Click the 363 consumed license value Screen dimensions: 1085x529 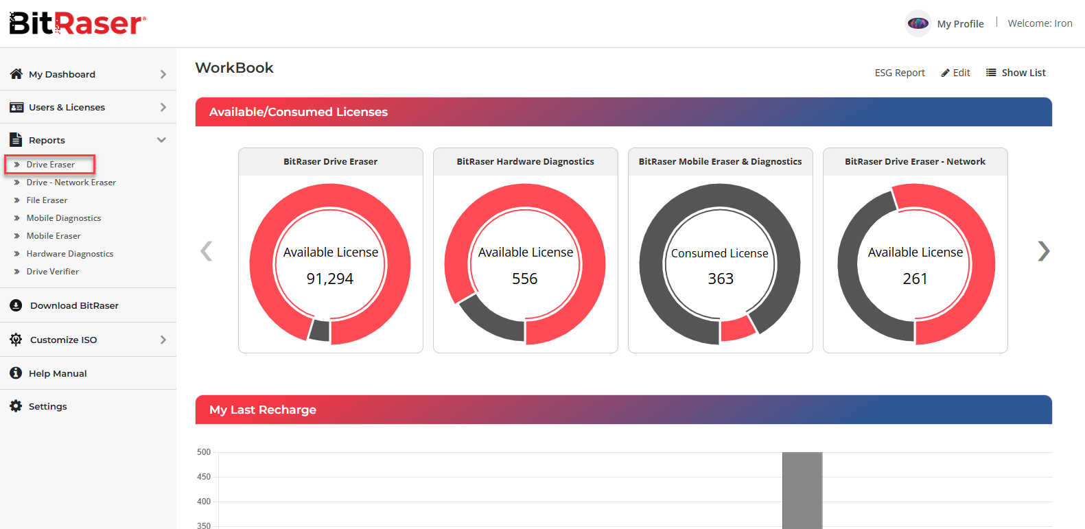(x=721, y=279)
